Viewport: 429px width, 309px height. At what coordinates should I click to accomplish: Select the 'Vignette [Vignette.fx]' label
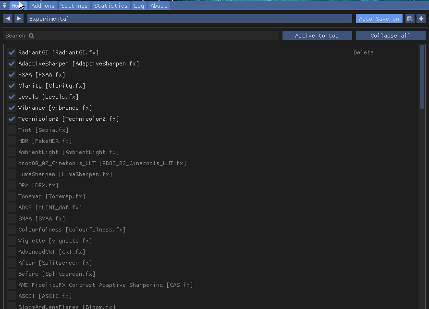55,241
